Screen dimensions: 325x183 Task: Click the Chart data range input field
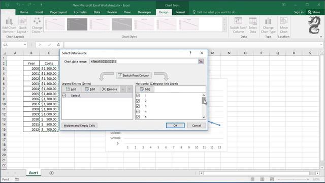coord(144,62)
